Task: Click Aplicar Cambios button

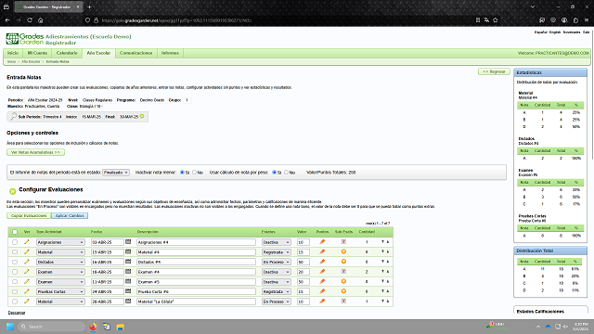Action: [70, 215]
